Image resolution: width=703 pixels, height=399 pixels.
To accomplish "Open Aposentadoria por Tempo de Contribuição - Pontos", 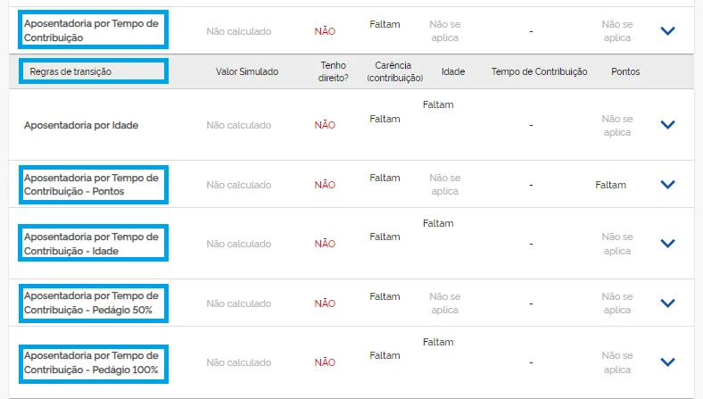I will point(94,185).
